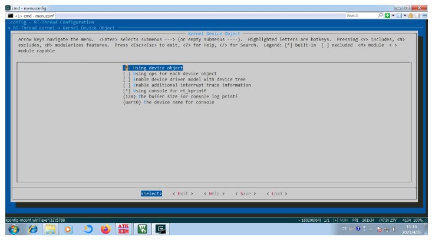Click the 100% zoom value in status bar
This screenshot has width=432, height=240.
click(x=418, y=220)
